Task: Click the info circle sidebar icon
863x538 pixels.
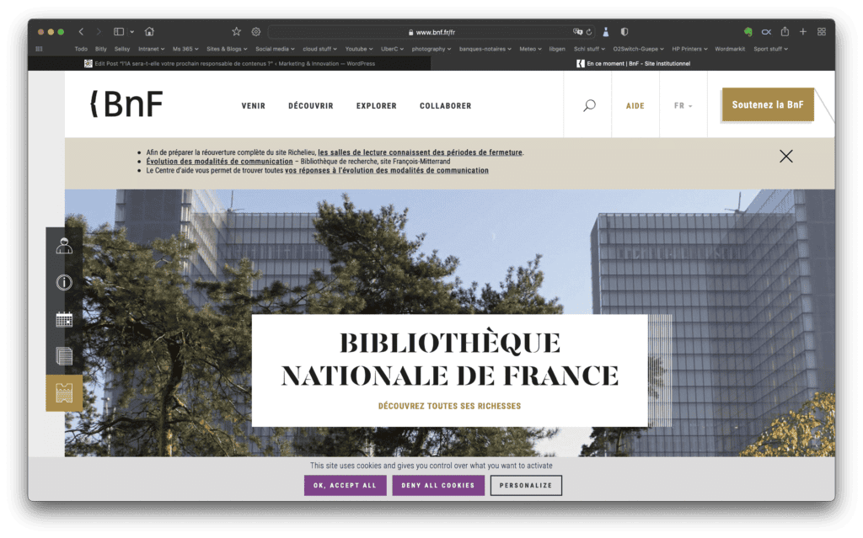Action: pyautogui.click(x=64, y=282)
